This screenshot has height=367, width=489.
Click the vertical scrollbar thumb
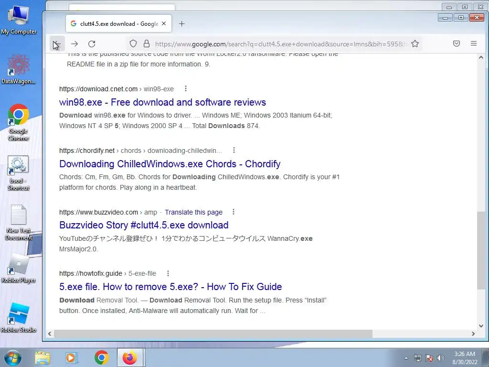[x=481, y=250]
